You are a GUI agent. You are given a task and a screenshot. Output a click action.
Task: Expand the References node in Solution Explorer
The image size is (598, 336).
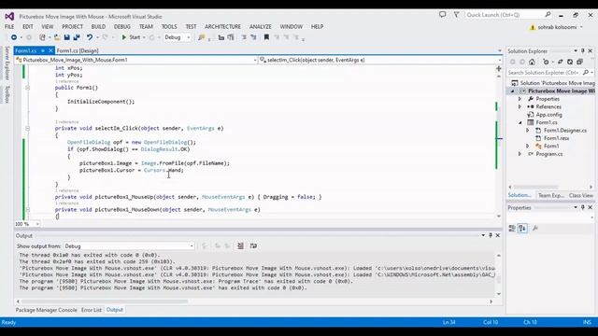click(x=520, y=106)
